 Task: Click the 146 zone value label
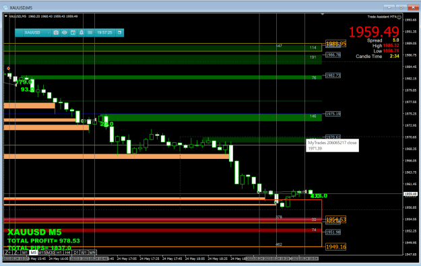click(313, 117)
